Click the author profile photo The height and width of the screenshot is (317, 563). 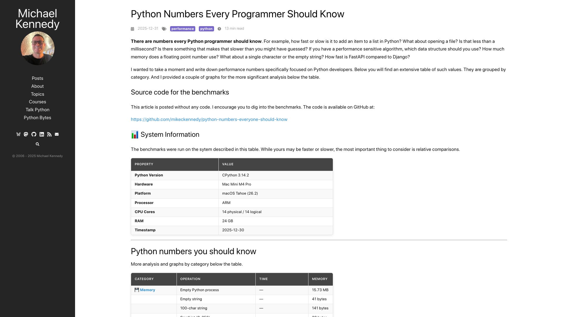(x=38, y=48)
